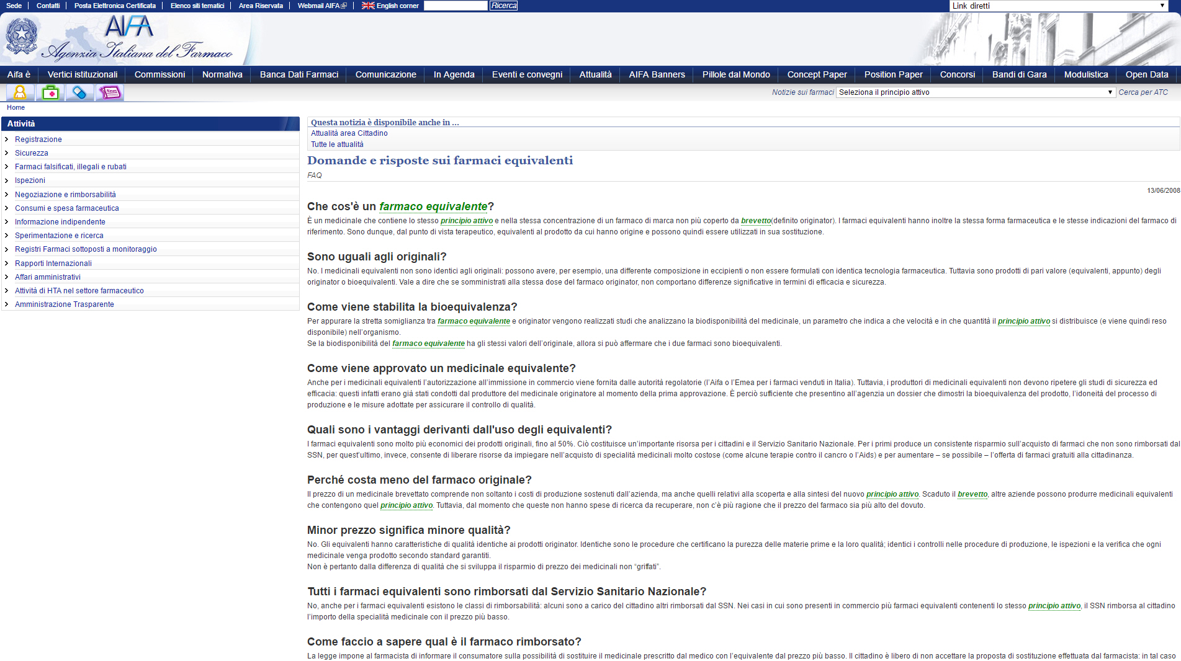Expand arrow beside Affari amministrativi
This screenshot has height=661, width=1181.
pyautogui.click(x=6, y=277)
